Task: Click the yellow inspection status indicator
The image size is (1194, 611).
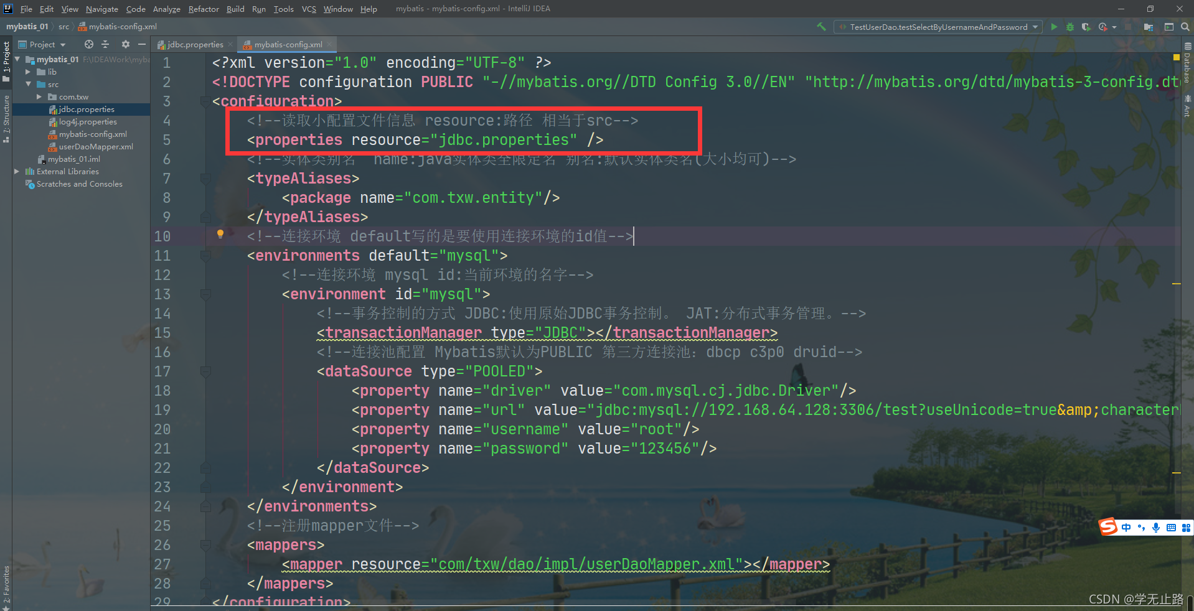Action: pos(1176,57)
